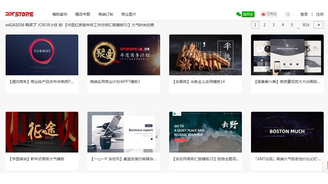Open the 征途 2020 red template thumbnail
This screenshot has height=184, width=328.
coord(42,132)
